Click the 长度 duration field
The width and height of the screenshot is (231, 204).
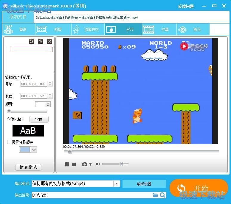34,96
